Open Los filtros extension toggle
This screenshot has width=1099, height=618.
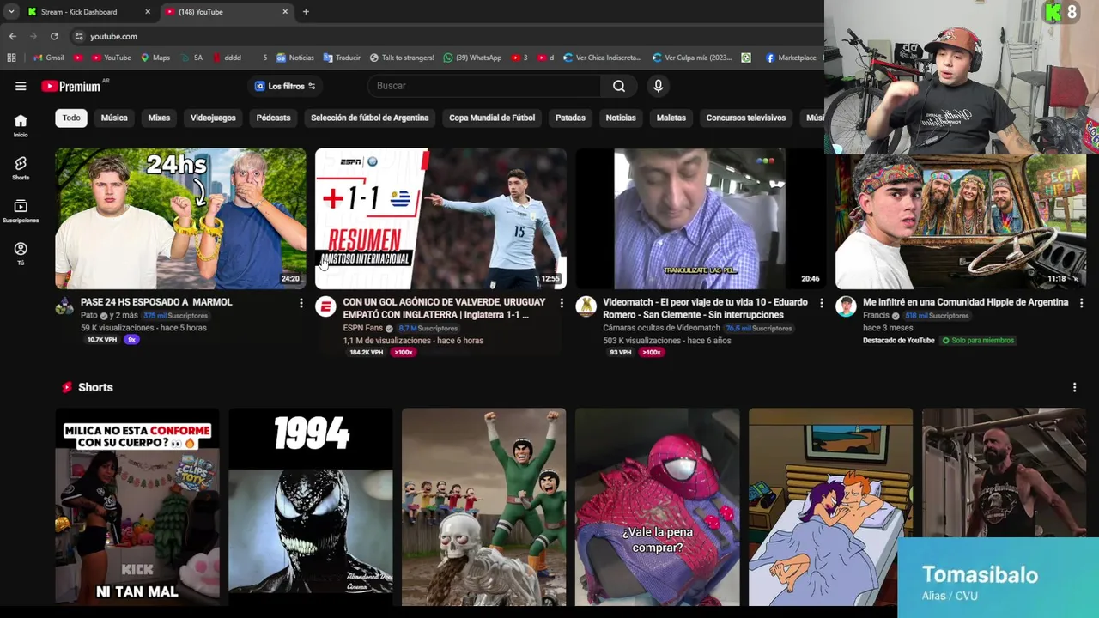click(285, 86)
